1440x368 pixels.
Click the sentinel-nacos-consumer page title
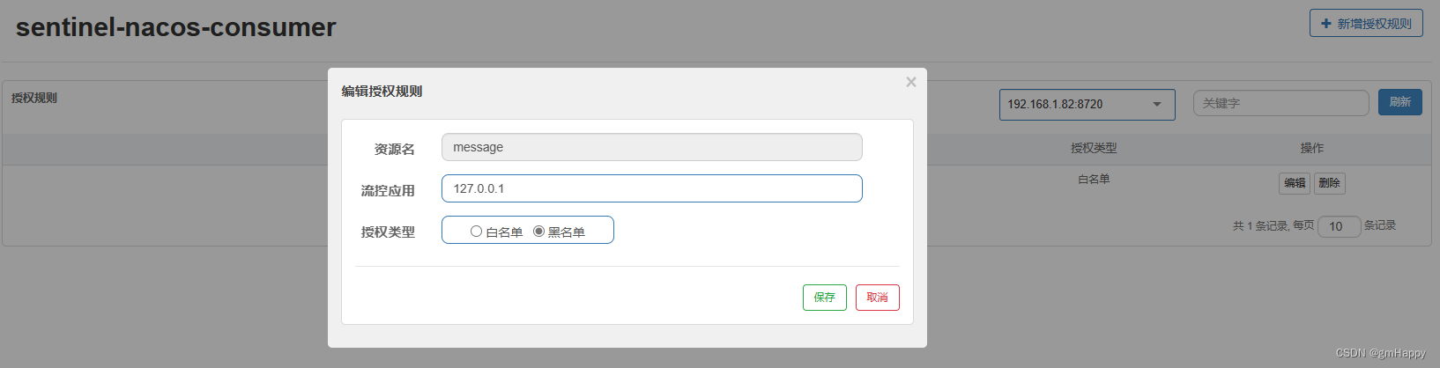click(176, 27)
